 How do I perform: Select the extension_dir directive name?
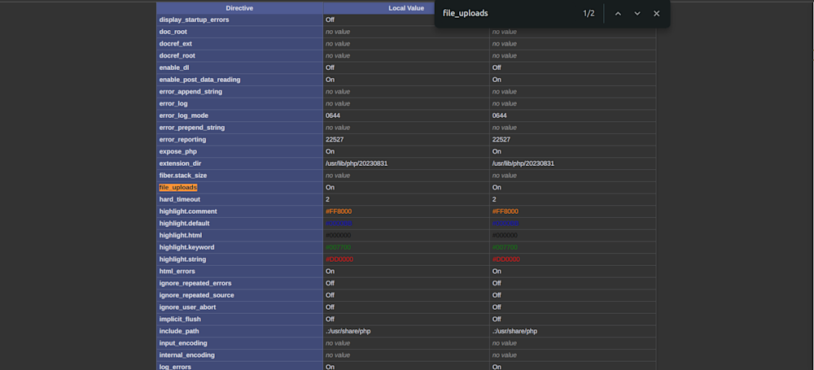[x=180, y=163]
